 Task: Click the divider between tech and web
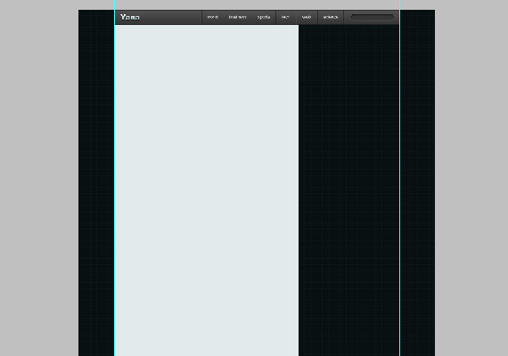(297, 17)
